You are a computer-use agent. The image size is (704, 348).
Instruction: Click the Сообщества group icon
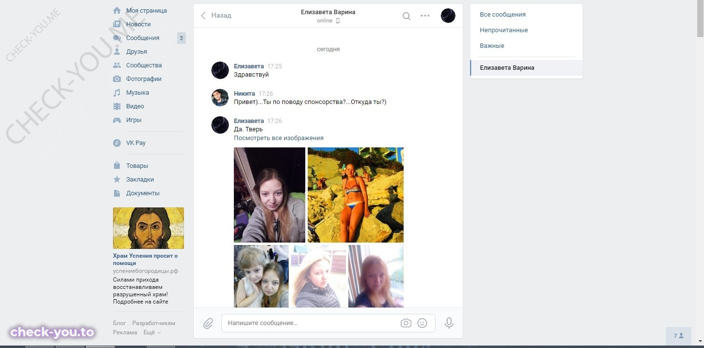pyautogui.click(x=117, y=65)
